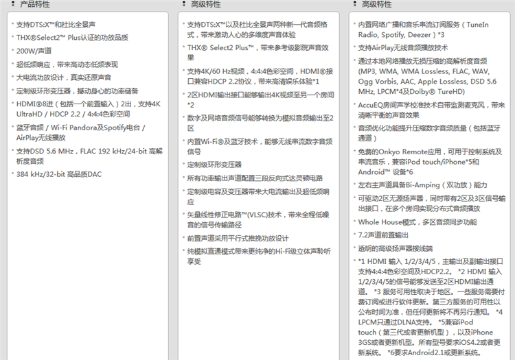Viewport: 515px width, 360px height.
Task: Click Whole House模式，多区音频同步功能 item
Action: 417,222
